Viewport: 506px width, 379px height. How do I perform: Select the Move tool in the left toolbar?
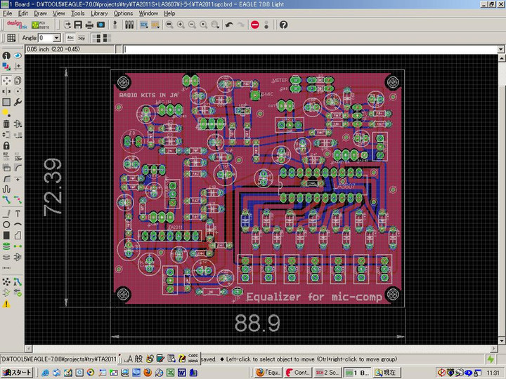pos(6,80)
